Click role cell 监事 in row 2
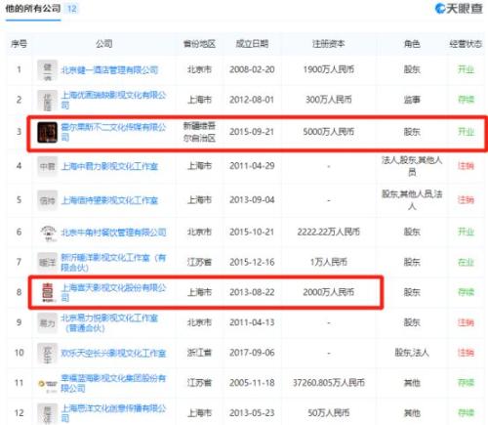Image resolution: width=488 pixels, height=425 pixels. [412, 100]
